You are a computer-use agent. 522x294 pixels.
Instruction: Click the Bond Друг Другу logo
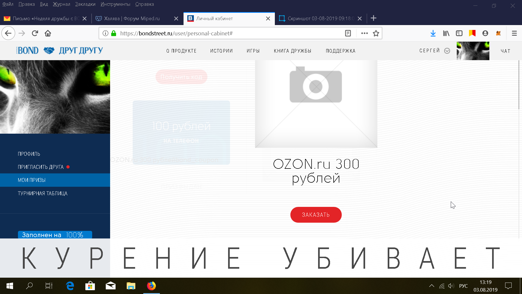tap(60, 50)
